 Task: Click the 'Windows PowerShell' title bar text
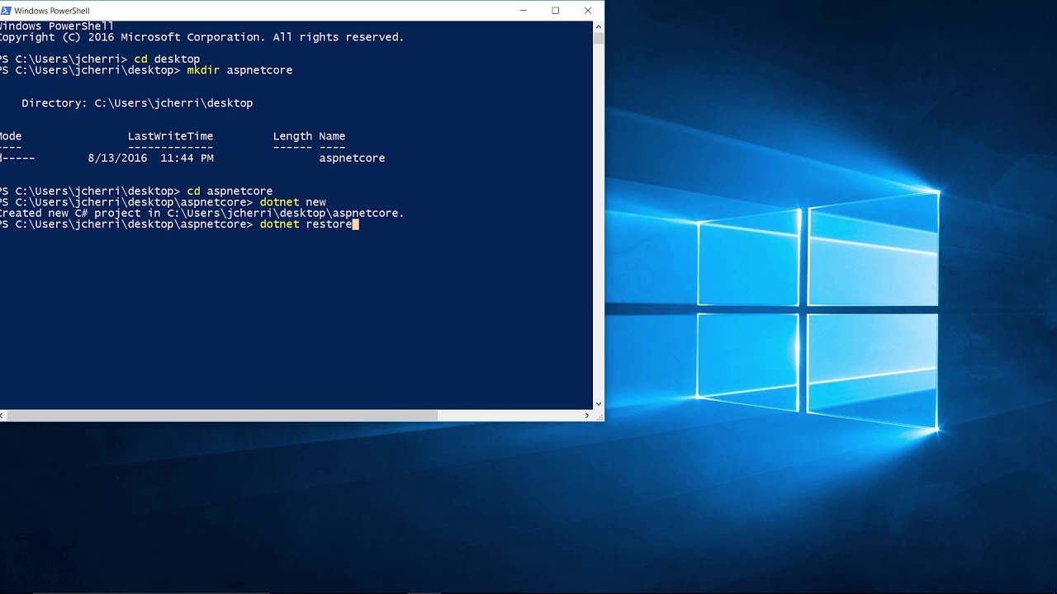[x=52, y=11]
